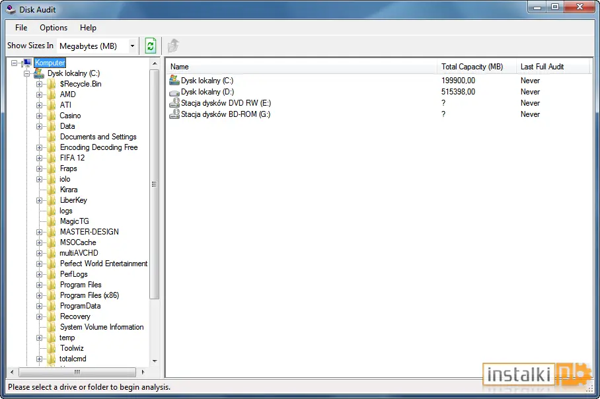Click the FIFA 12 folder icon
This screenshot has width=600, height=399.
click(52, 158)
